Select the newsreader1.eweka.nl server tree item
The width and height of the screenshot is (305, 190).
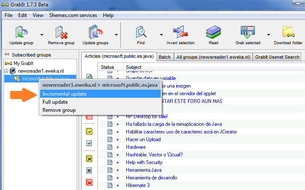41,71
